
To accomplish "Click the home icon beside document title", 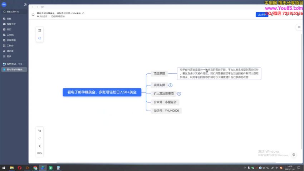I will [33, 15].
